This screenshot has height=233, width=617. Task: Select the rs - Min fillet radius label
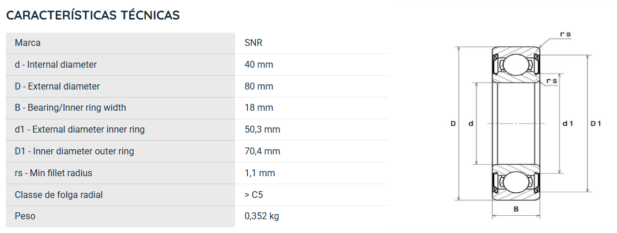[53, 173]
